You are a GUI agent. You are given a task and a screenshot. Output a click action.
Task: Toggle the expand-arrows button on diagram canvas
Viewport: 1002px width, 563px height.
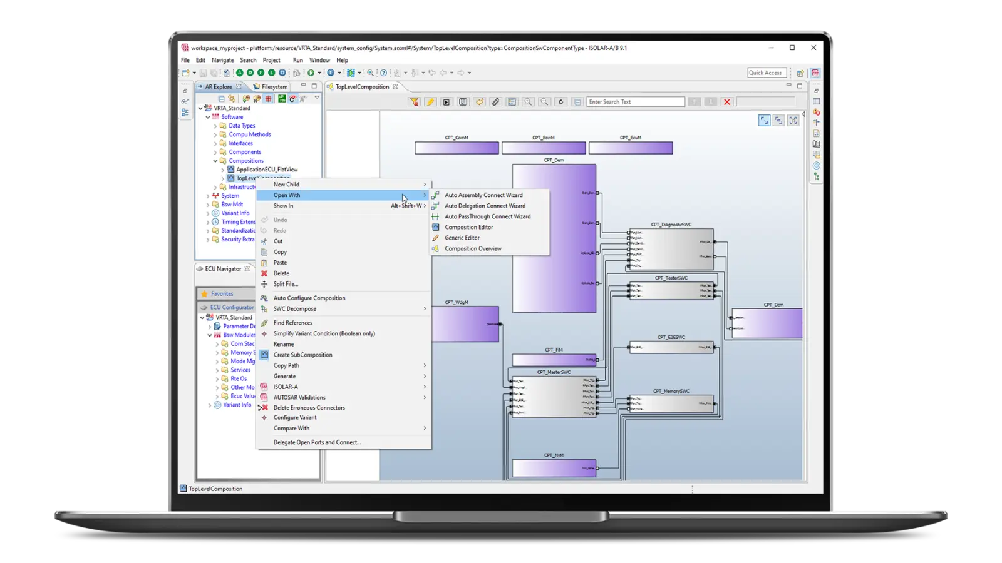(764, 120)
